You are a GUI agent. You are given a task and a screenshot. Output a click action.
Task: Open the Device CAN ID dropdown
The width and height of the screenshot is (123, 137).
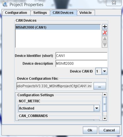tap(105, 71)
